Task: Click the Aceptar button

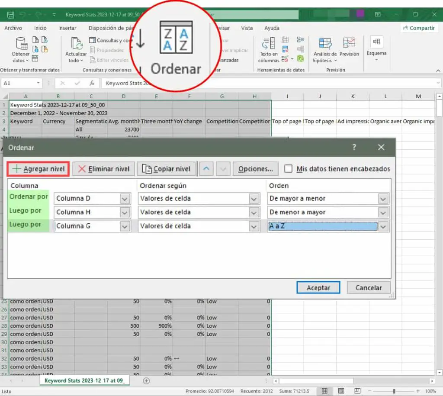Action: pos(318,287)
